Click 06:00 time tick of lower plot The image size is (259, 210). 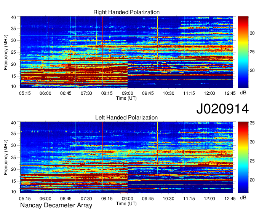(45, 199)
